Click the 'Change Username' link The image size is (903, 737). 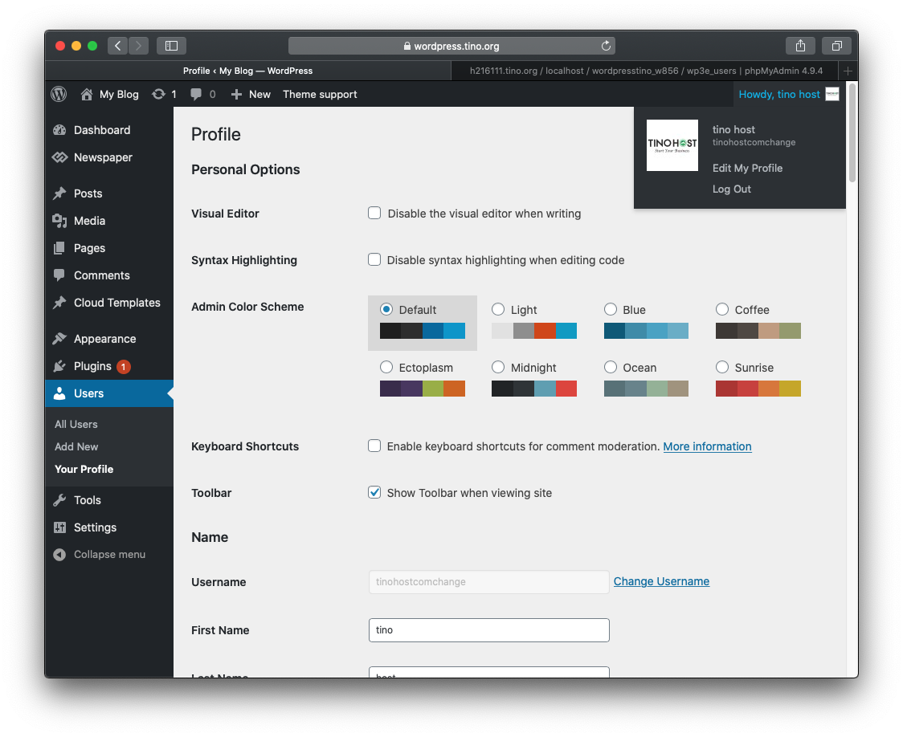(x=661, y=581)
